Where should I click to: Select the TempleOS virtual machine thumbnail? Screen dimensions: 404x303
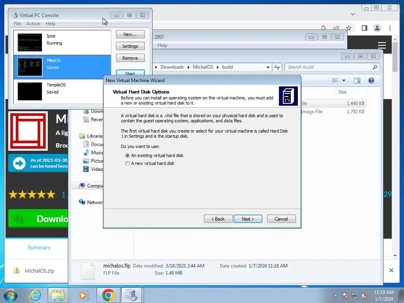click(x=30, y=91)
